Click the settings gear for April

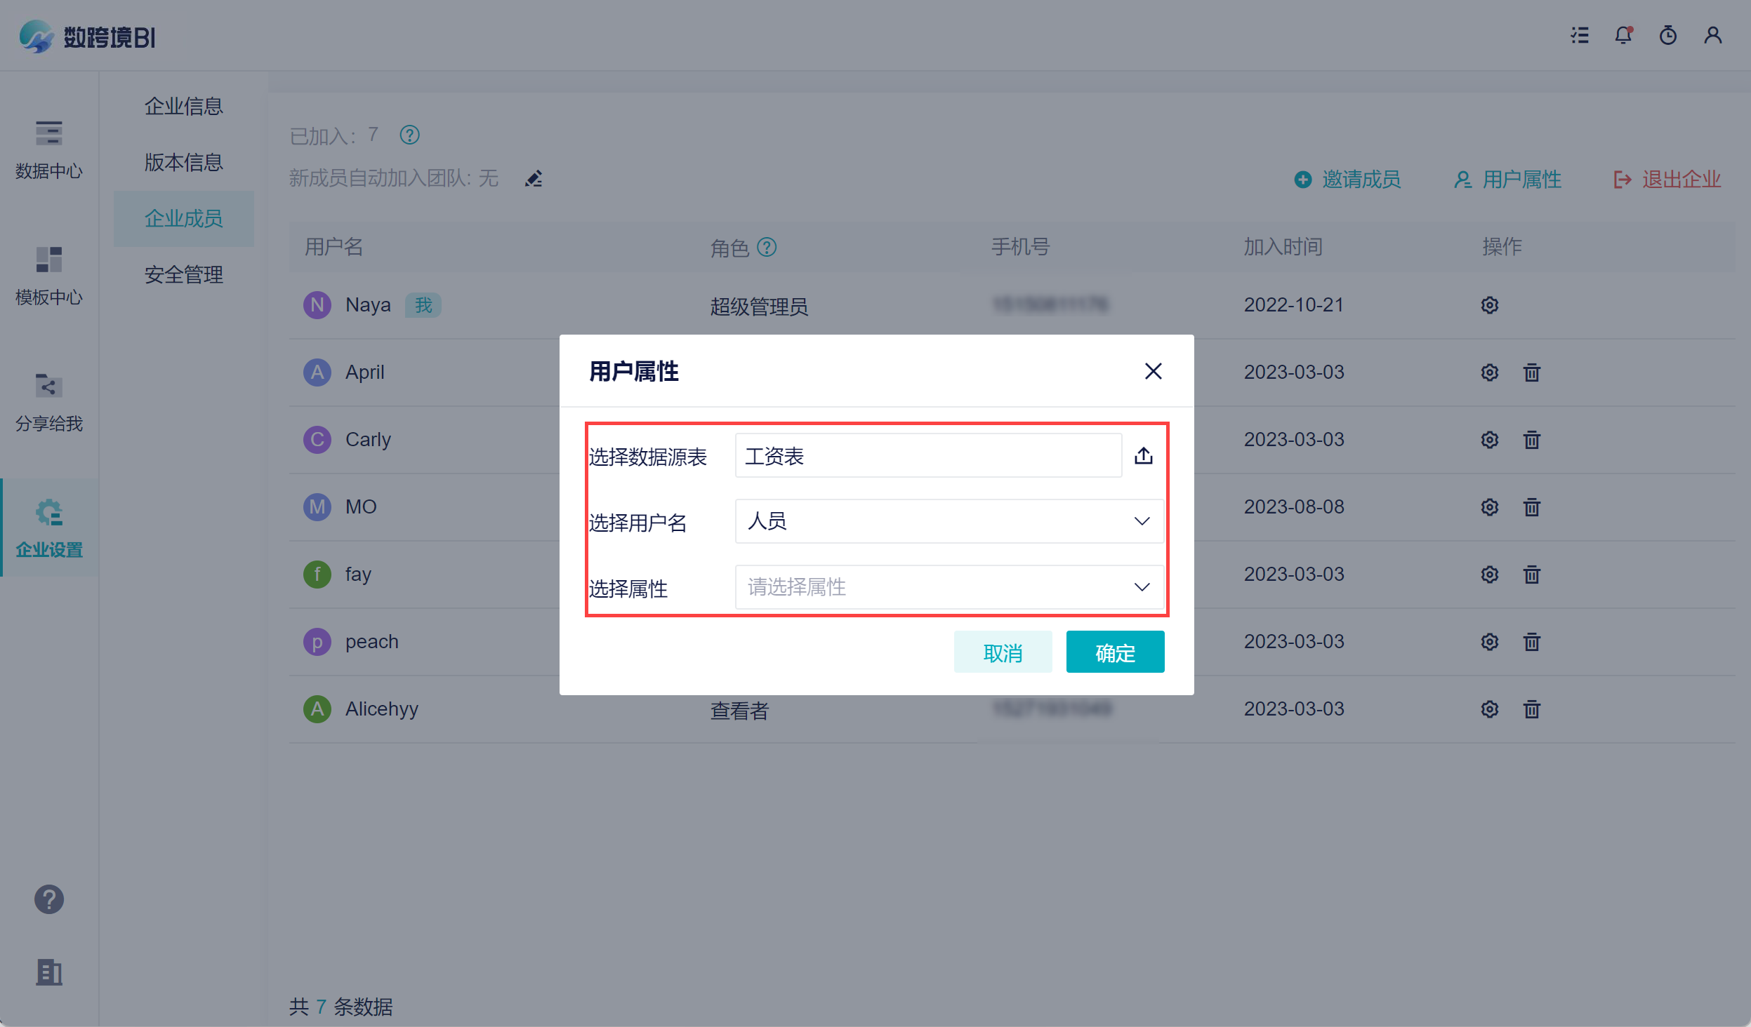point(1489,372)
